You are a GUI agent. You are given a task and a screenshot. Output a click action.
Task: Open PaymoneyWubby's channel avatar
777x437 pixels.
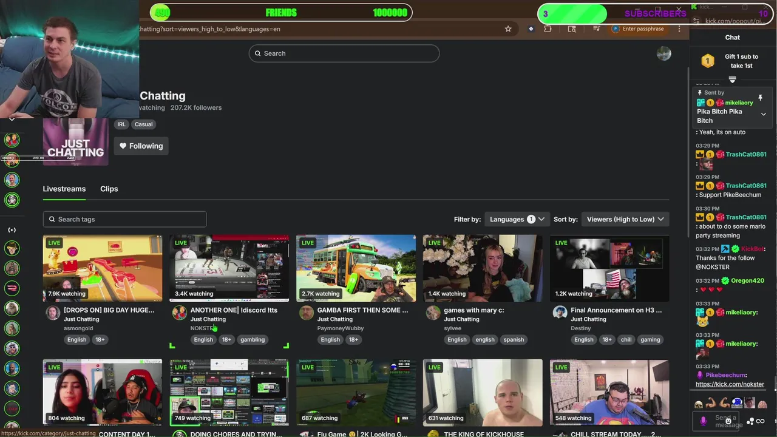click(x=307, y=313)
